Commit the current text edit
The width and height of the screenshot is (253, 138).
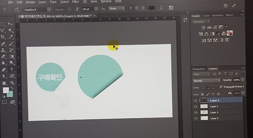point(233,6)
